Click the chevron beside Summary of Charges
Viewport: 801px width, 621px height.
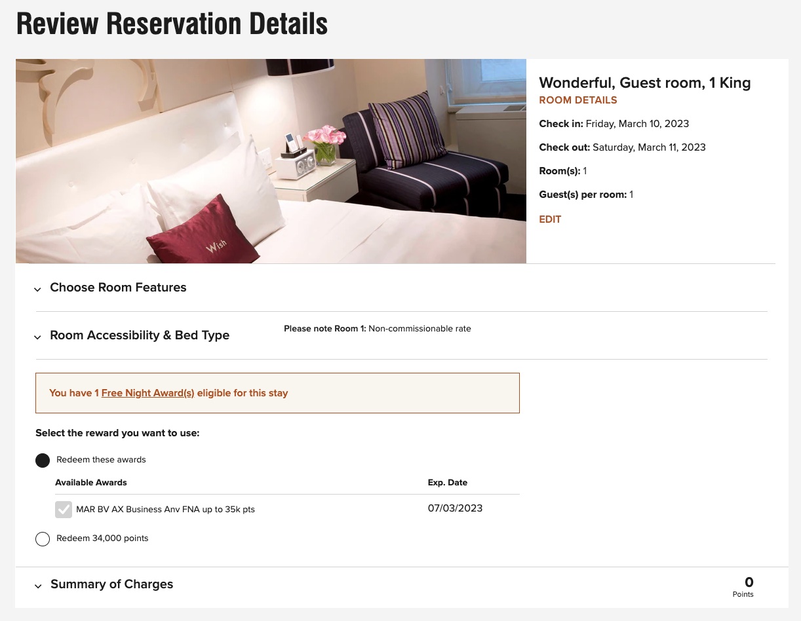pyautogui.click(x=38, y=586)
